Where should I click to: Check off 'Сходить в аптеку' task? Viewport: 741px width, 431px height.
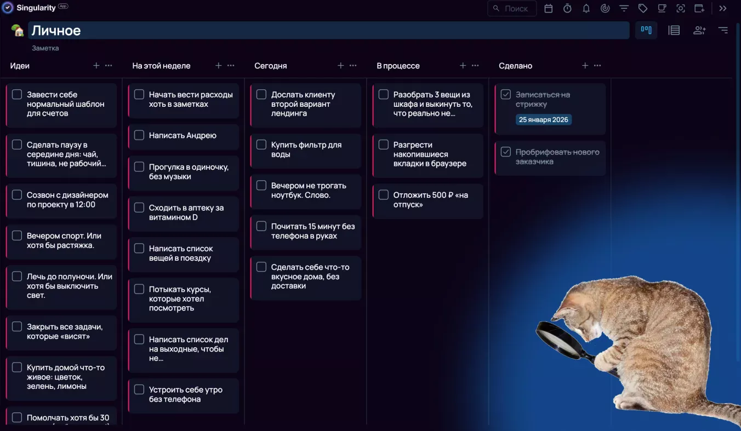(139, 208)
